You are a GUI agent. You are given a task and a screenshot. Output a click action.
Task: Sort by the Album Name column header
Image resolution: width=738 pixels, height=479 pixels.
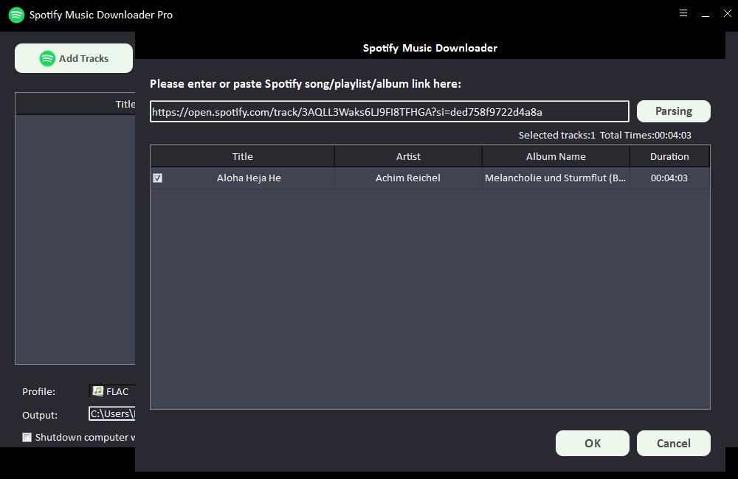pyautogui.click(x=556, y=156)
